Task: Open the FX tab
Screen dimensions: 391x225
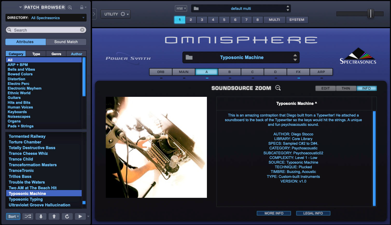Action: [x=298, y=72]
